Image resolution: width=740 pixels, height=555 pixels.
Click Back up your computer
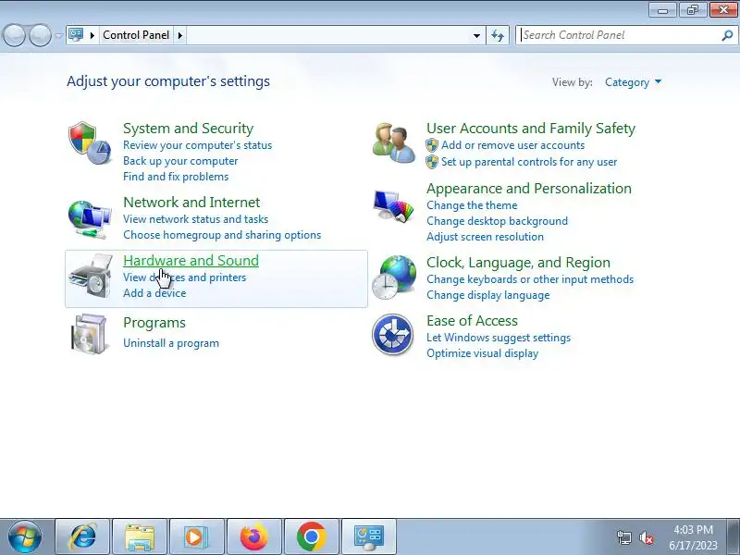pos(180,161)
